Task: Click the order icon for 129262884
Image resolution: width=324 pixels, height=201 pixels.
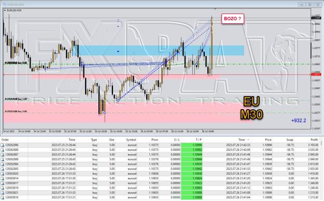Action: pyautogui.click(x=3, y=164)
